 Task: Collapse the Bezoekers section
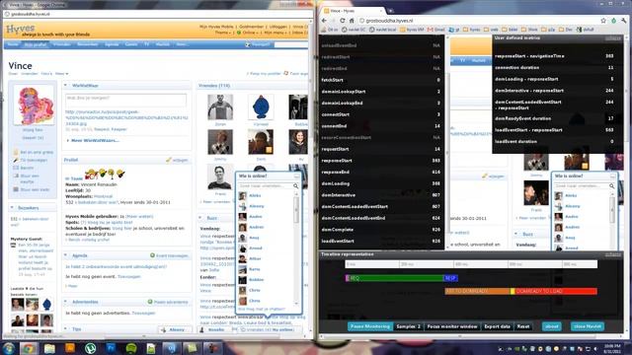click(12, 208)
